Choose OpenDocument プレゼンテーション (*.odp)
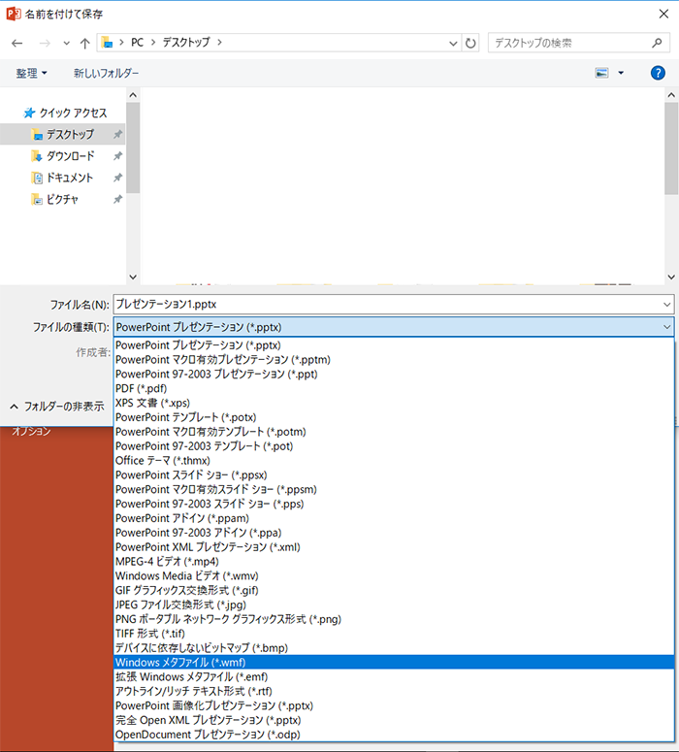The image size is (679, 752). click(x=394, y=735)
